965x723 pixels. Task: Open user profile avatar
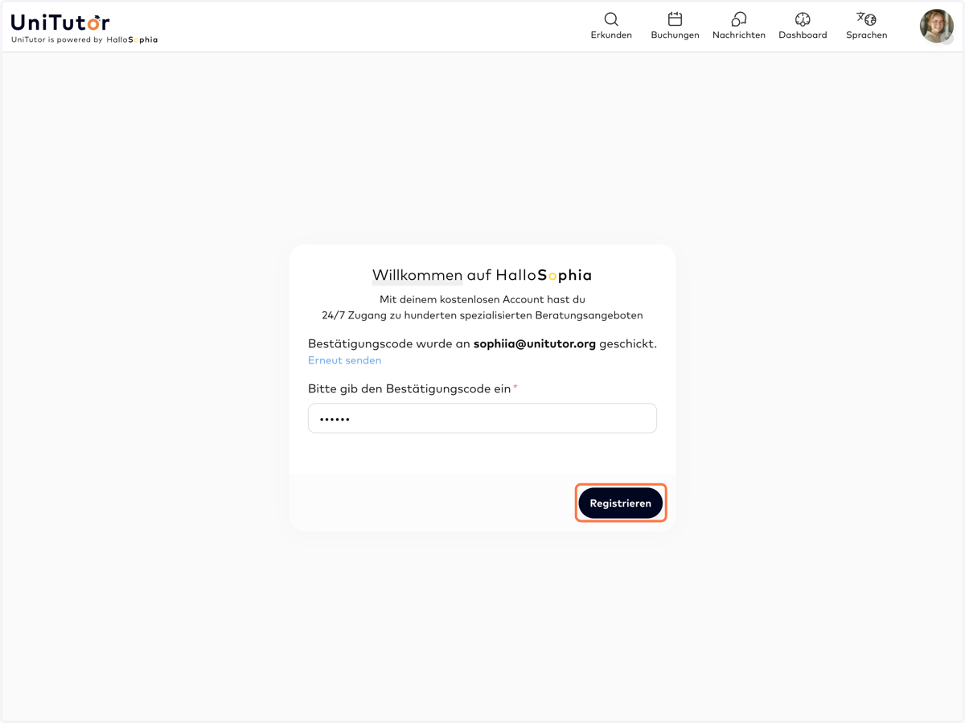pyautogui.click(x=937, y=27)
